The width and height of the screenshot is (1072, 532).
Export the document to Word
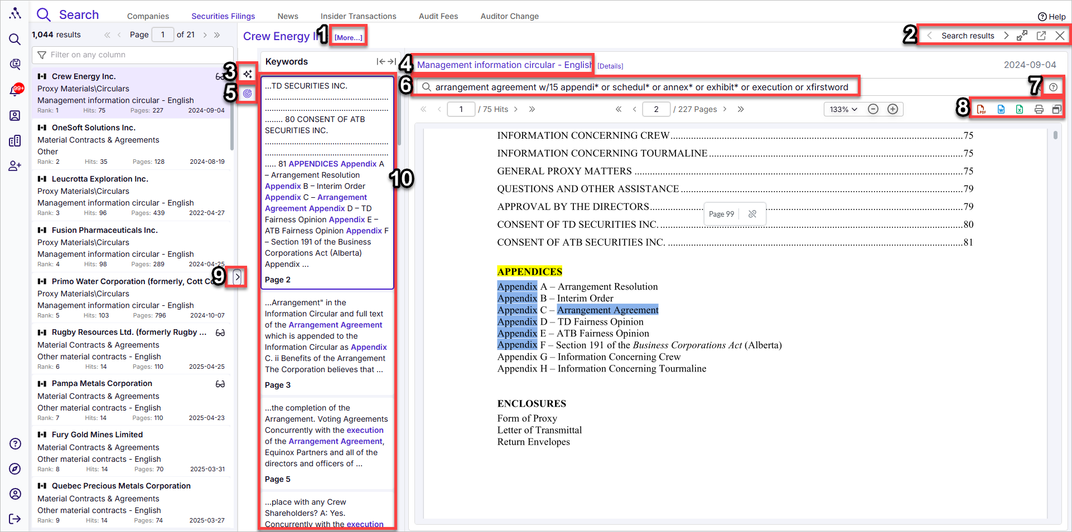point(1001,109)
